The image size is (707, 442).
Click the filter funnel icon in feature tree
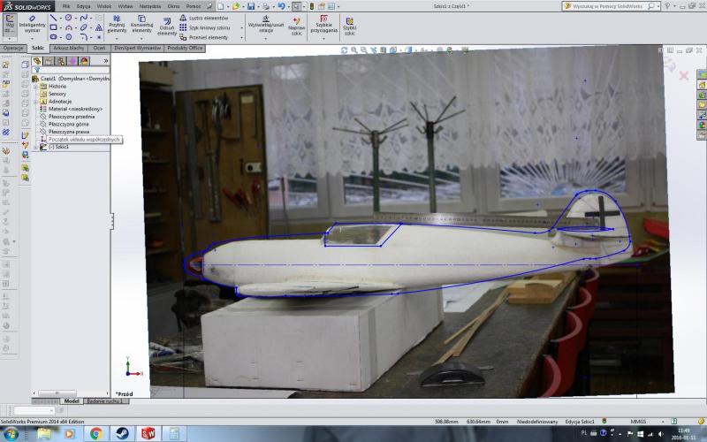point(36,70)
